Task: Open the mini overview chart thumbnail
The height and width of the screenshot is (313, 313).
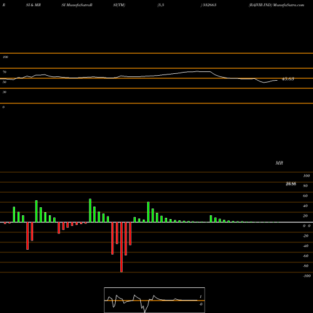Action: click(155, 300)
